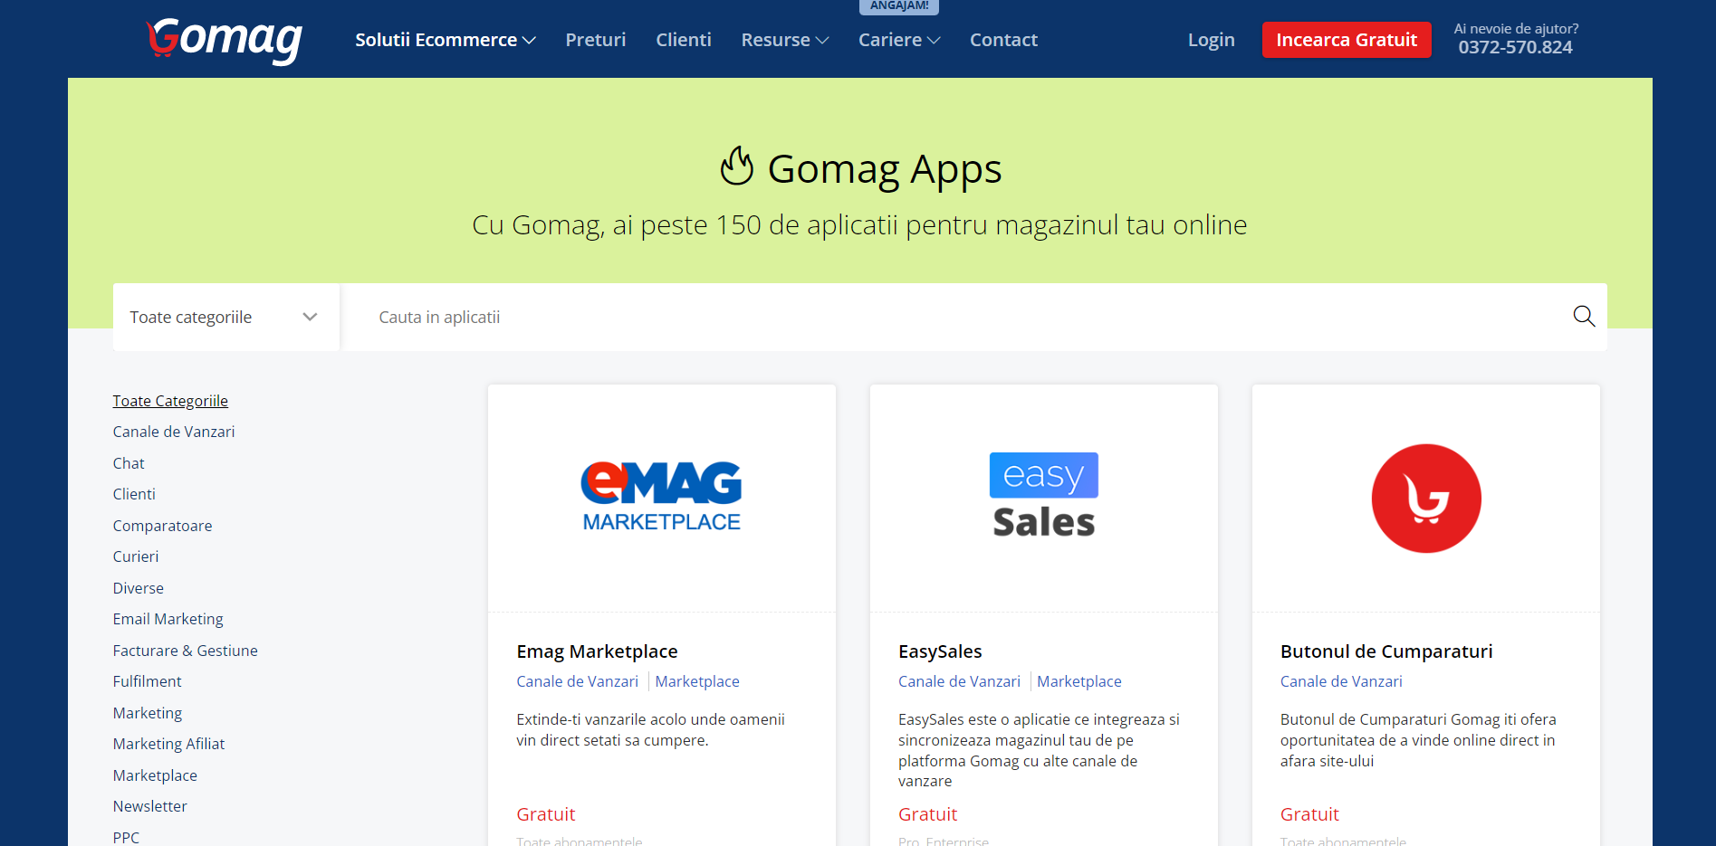
Task: Click the Butonul de Cumparaturi description text
Action: [1418, 740]
